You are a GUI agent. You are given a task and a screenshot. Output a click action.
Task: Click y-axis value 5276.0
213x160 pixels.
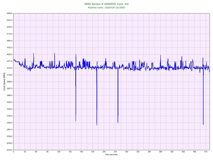pos(10,27)
